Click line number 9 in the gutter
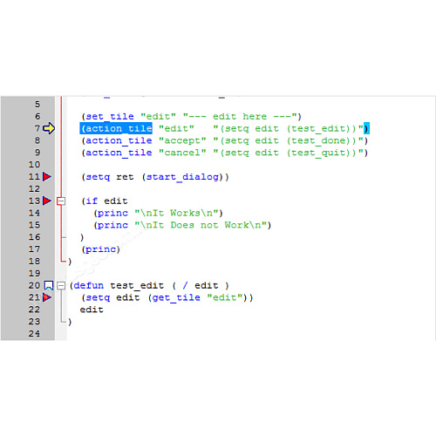 pyautogui.click(x=37, y=153)
